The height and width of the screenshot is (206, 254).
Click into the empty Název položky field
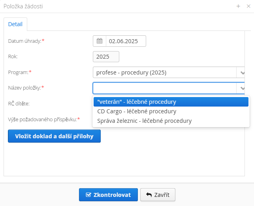tap(165, 88)
